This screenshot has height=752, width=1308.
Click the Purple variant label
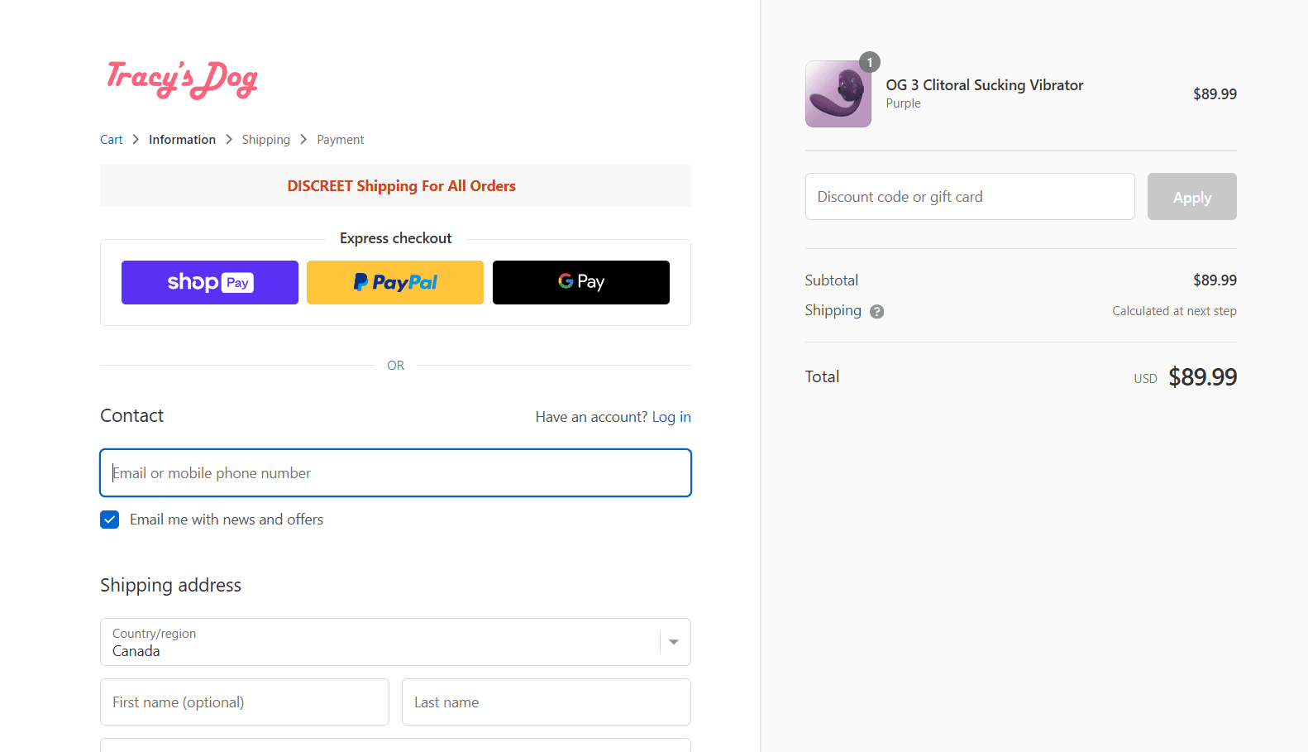903,103
